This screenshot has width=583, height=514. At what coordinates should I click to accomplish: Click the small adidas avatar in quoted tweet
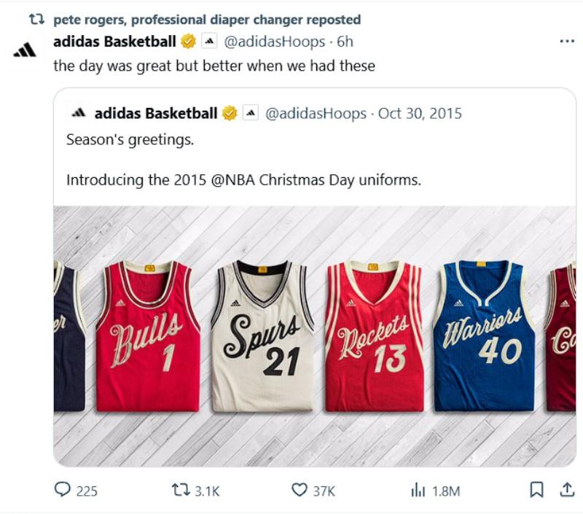pos(79,113)
